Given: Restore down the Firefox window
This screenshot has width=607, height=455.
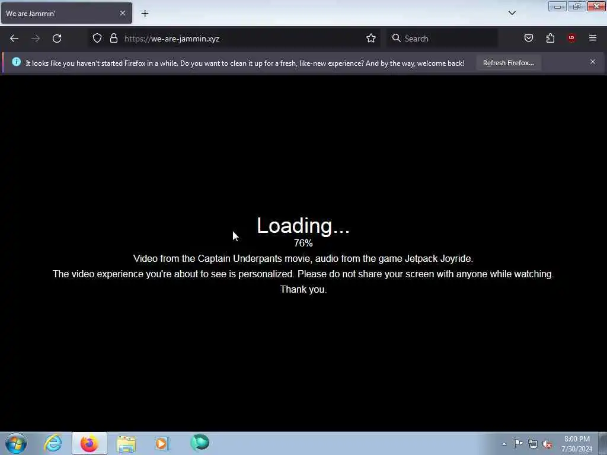Looking at the screenshot, I should click(x=577, y=7).
